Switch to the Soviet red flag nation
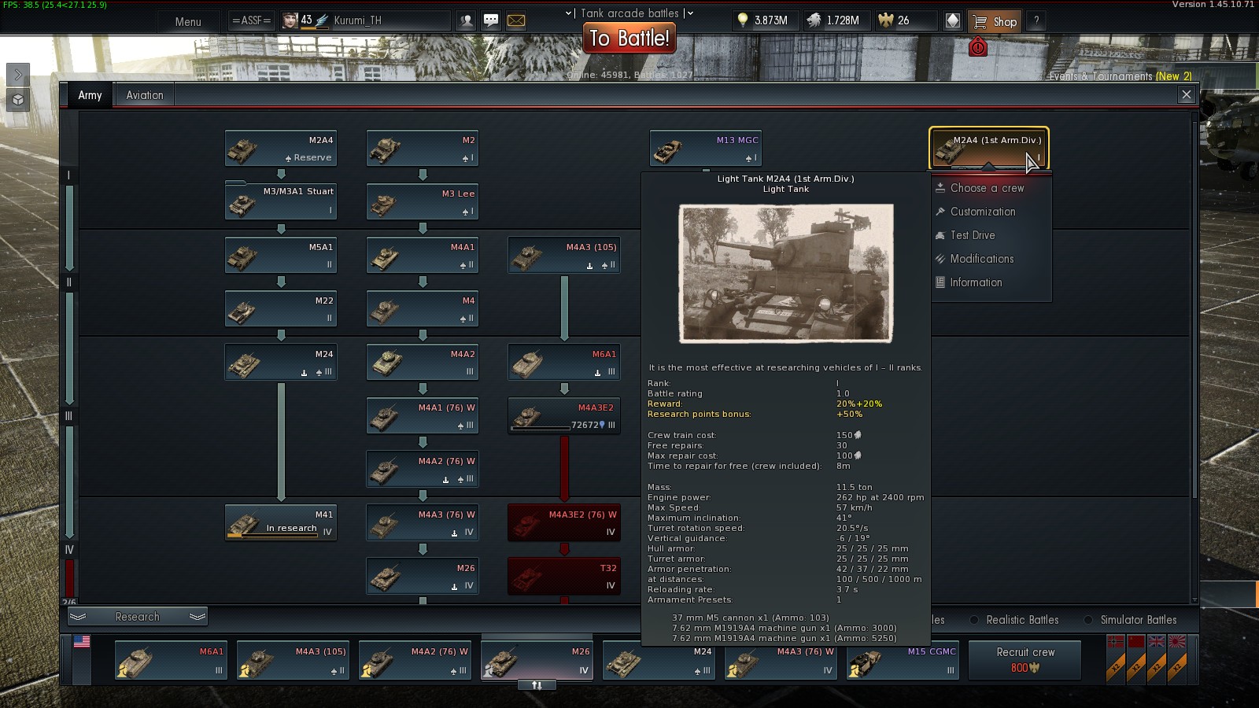Viewport: 1259px width, 708px height. tap(1136, 642)
